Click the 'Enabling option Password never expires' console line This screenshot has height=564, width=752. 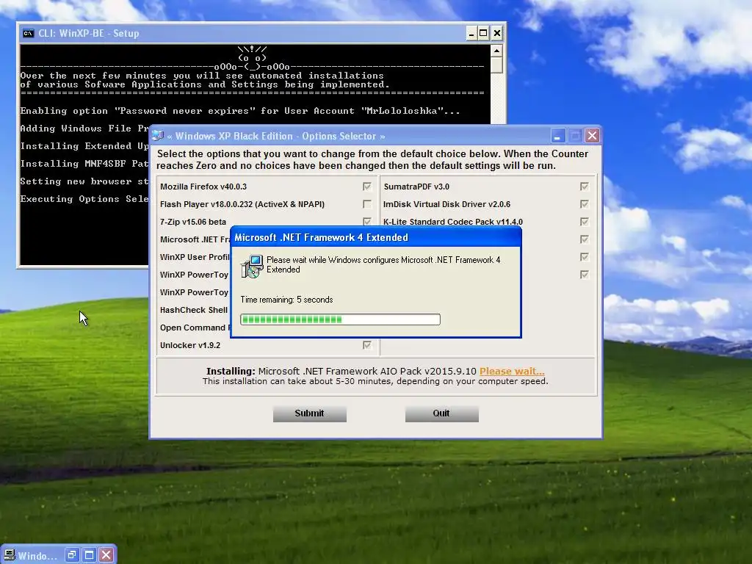240,111
